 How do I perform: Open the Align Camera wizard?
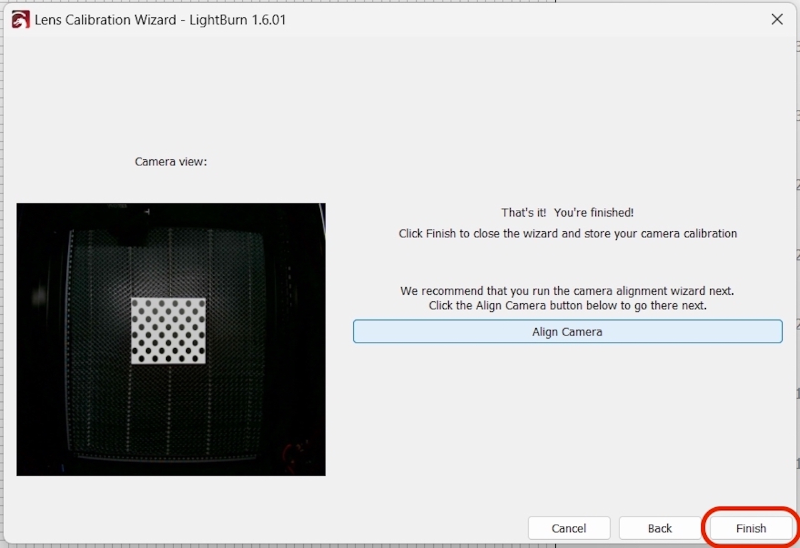click(567, 331)
